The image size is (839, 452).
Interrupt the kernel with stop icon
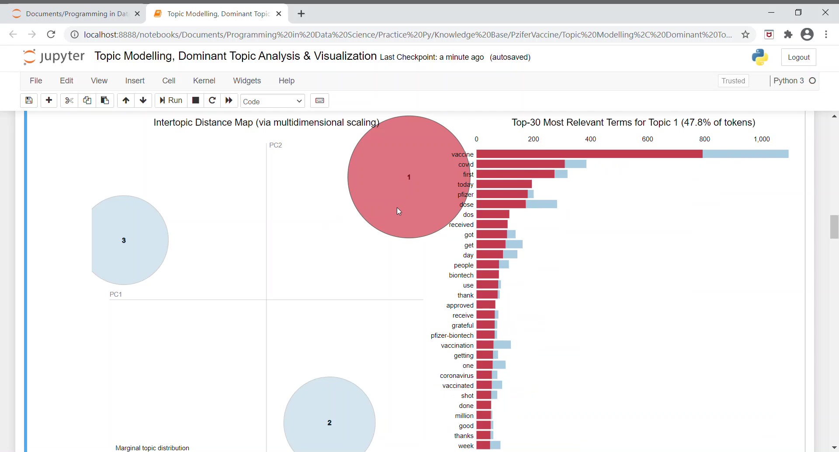[195, 100]
